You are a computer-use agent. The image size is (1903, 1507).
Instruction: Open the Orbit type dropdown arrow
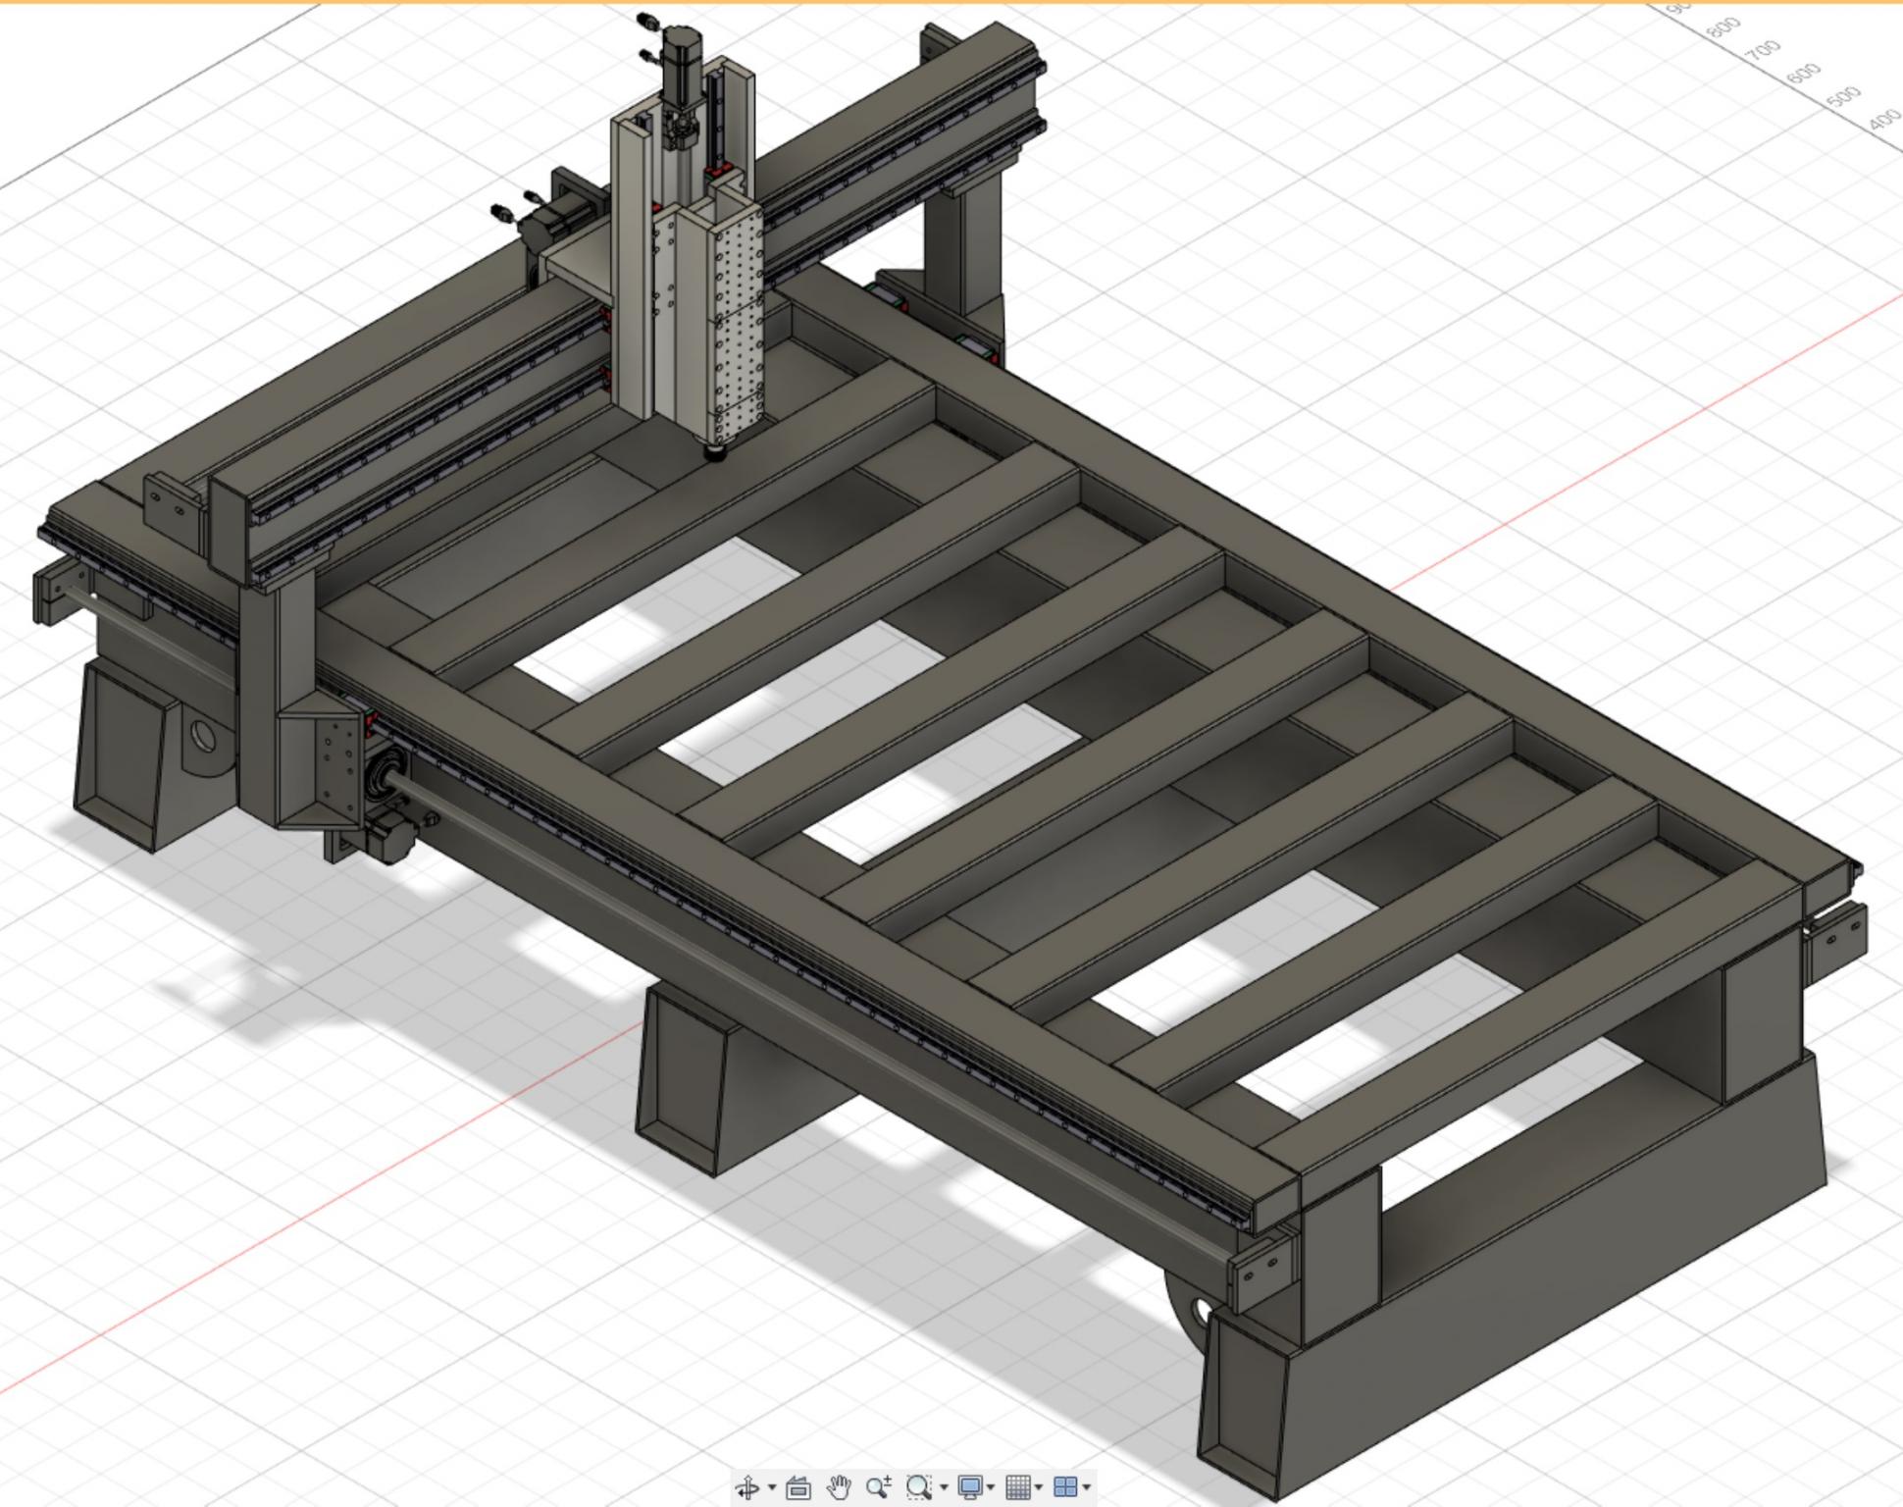click(771, 1488)
